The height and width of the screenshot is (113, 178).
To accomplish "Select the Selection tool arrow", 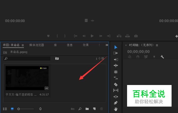I will (x=116, y=47).
